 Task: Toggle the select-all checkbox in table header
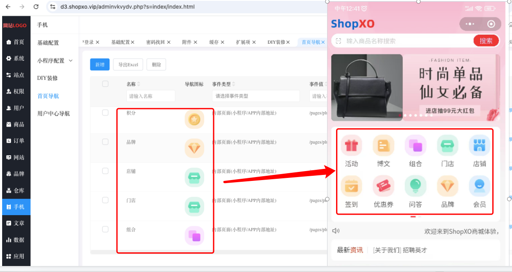click(x=105, y=84)
